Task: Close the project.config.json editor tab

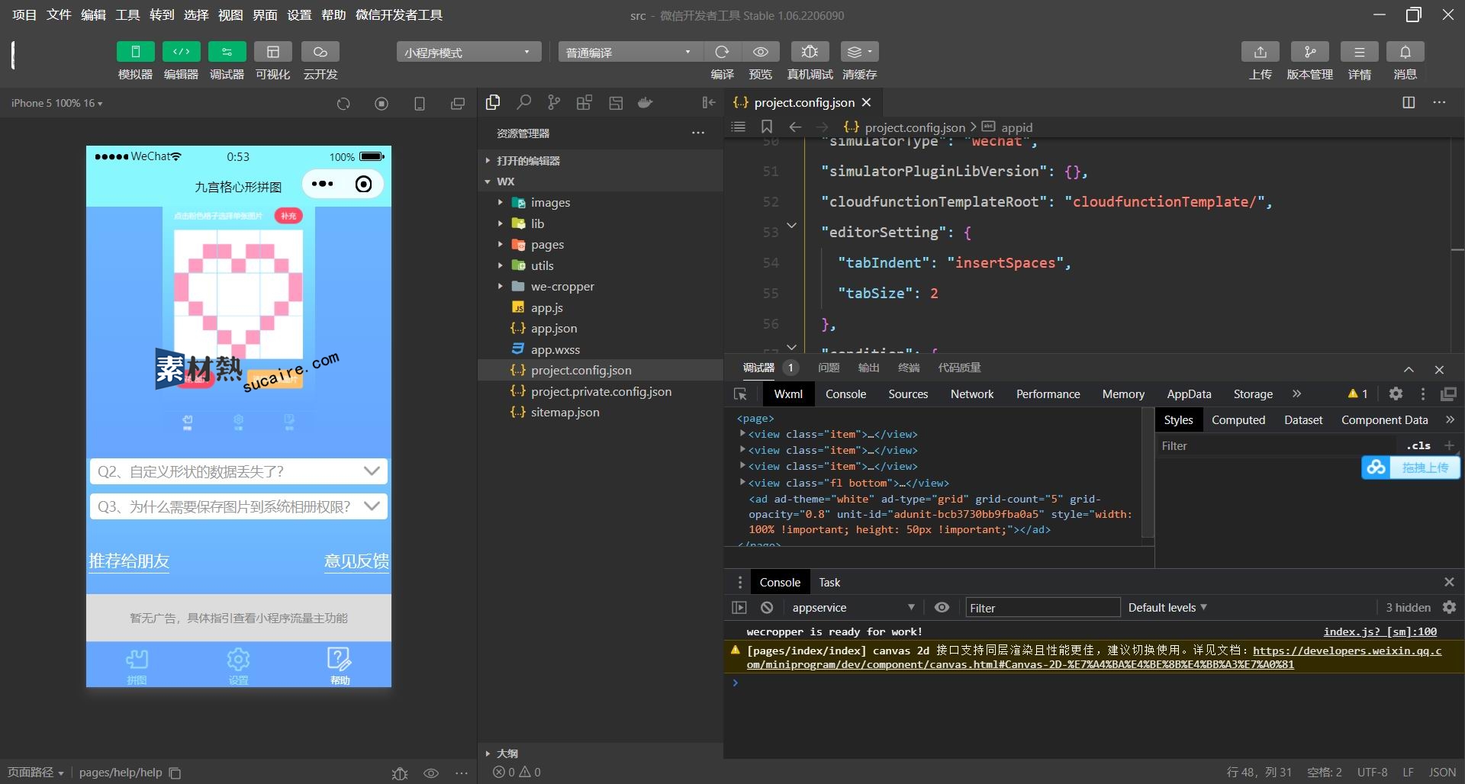Action: (866, 102)
